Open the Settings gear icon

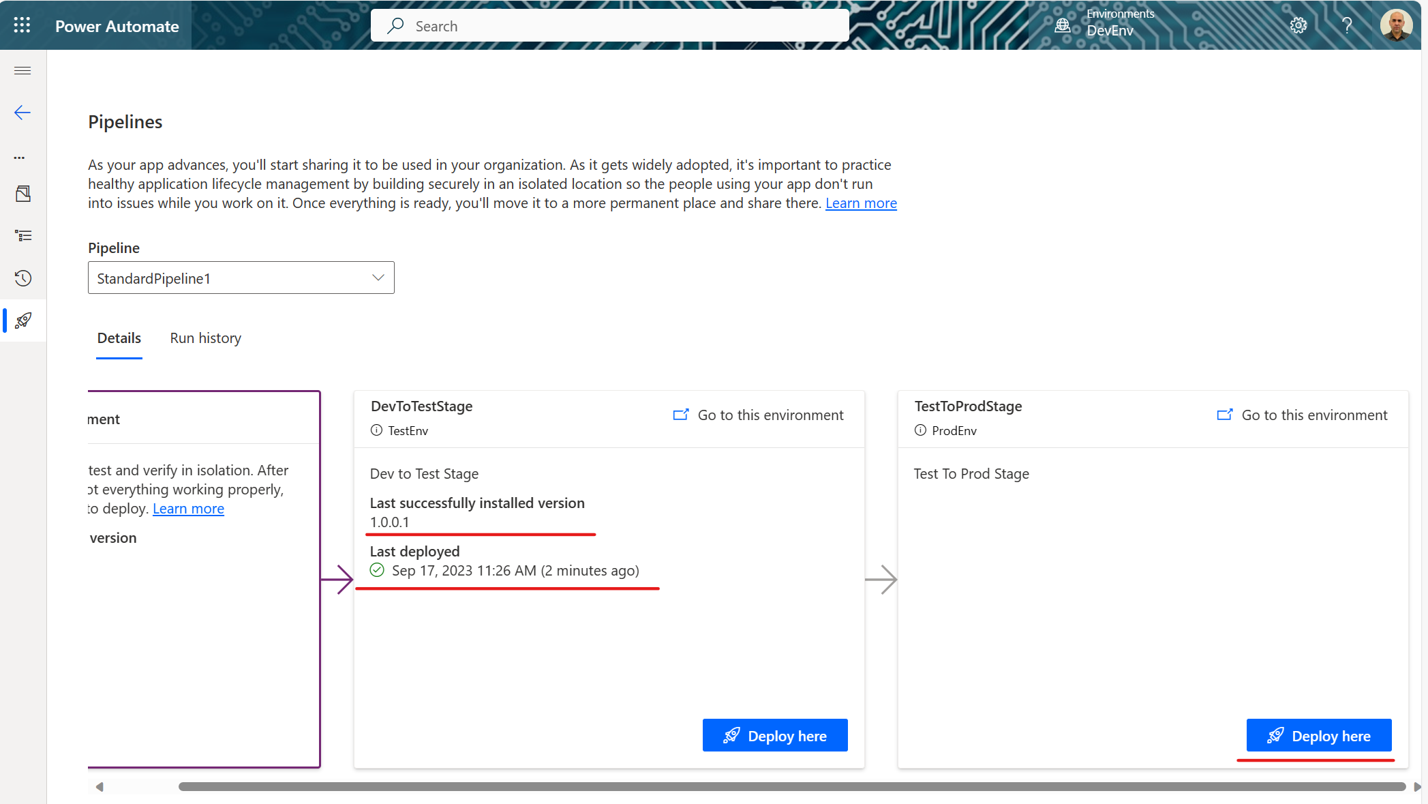pyautogui.click(x=1298, y=25)
